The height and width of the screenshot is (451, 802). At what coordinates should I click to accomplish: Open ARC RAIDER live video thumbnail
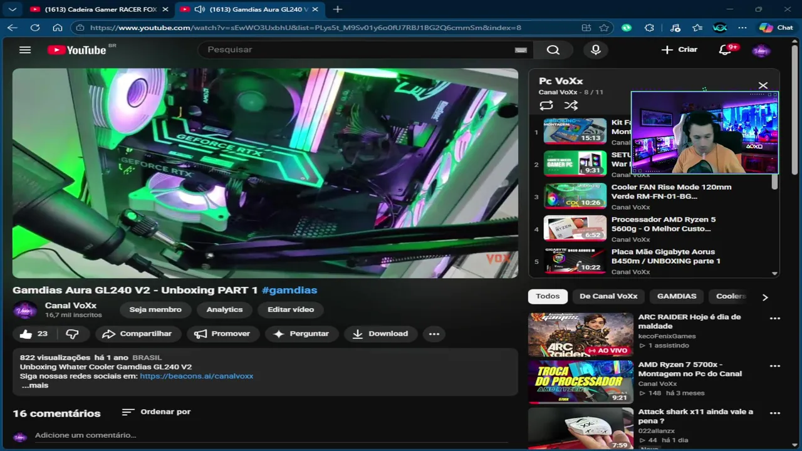click(x=581, y=334)
